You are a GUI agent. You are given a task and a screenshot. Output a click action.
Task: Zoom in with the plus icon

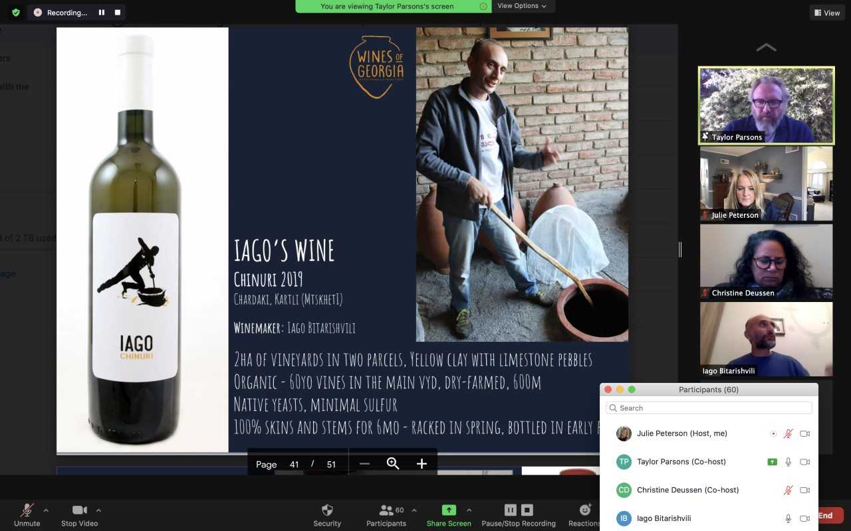click(x=422, y=464)
